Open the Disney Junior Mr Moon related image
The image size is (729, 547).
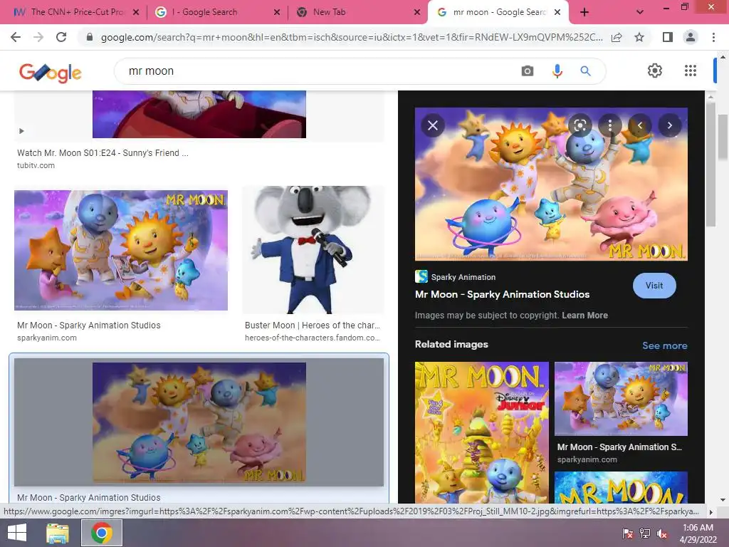[x=482, y=432]
